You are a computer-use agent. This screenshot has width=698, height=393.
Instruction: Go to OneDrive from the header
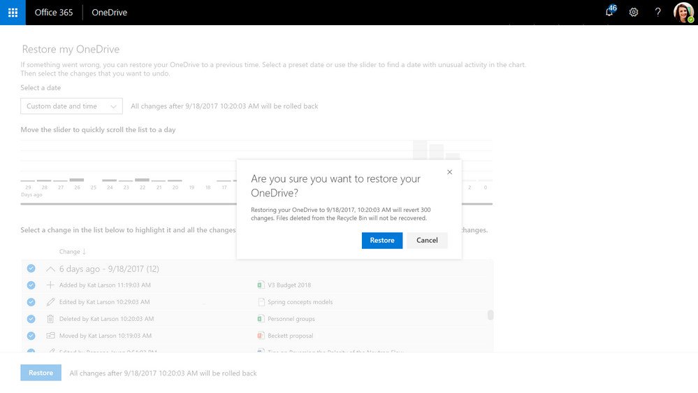(110, 13)
